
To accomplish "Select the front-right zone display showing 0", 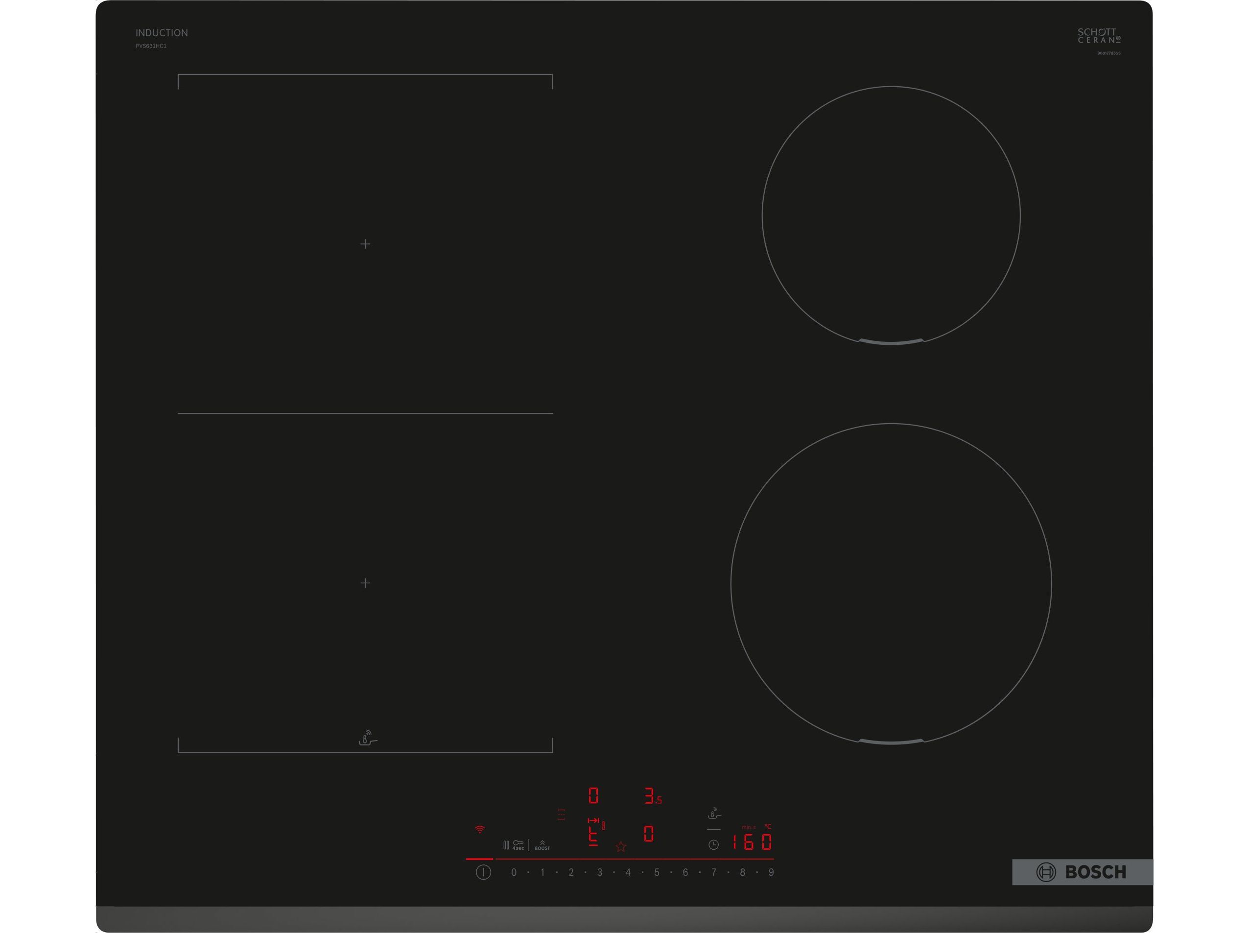I will 648,834.
